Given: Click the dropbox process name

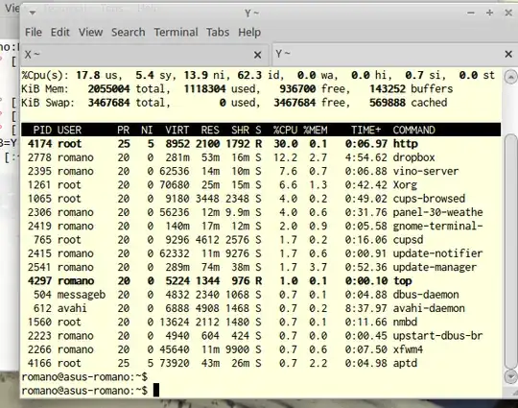Looking at the screenshot, I should (x=414, y=157).
